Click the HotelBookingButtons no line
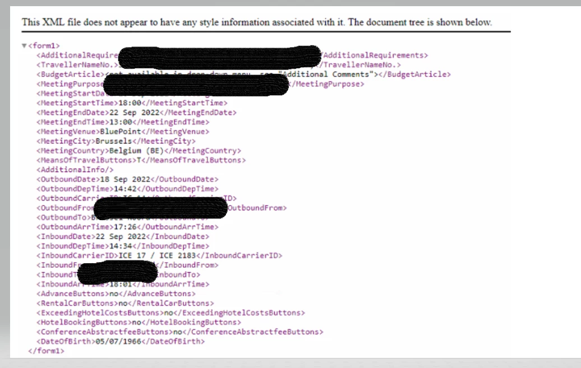Image resolution: width=581 pixels, height=368 pixels. (x=139, y=323)
